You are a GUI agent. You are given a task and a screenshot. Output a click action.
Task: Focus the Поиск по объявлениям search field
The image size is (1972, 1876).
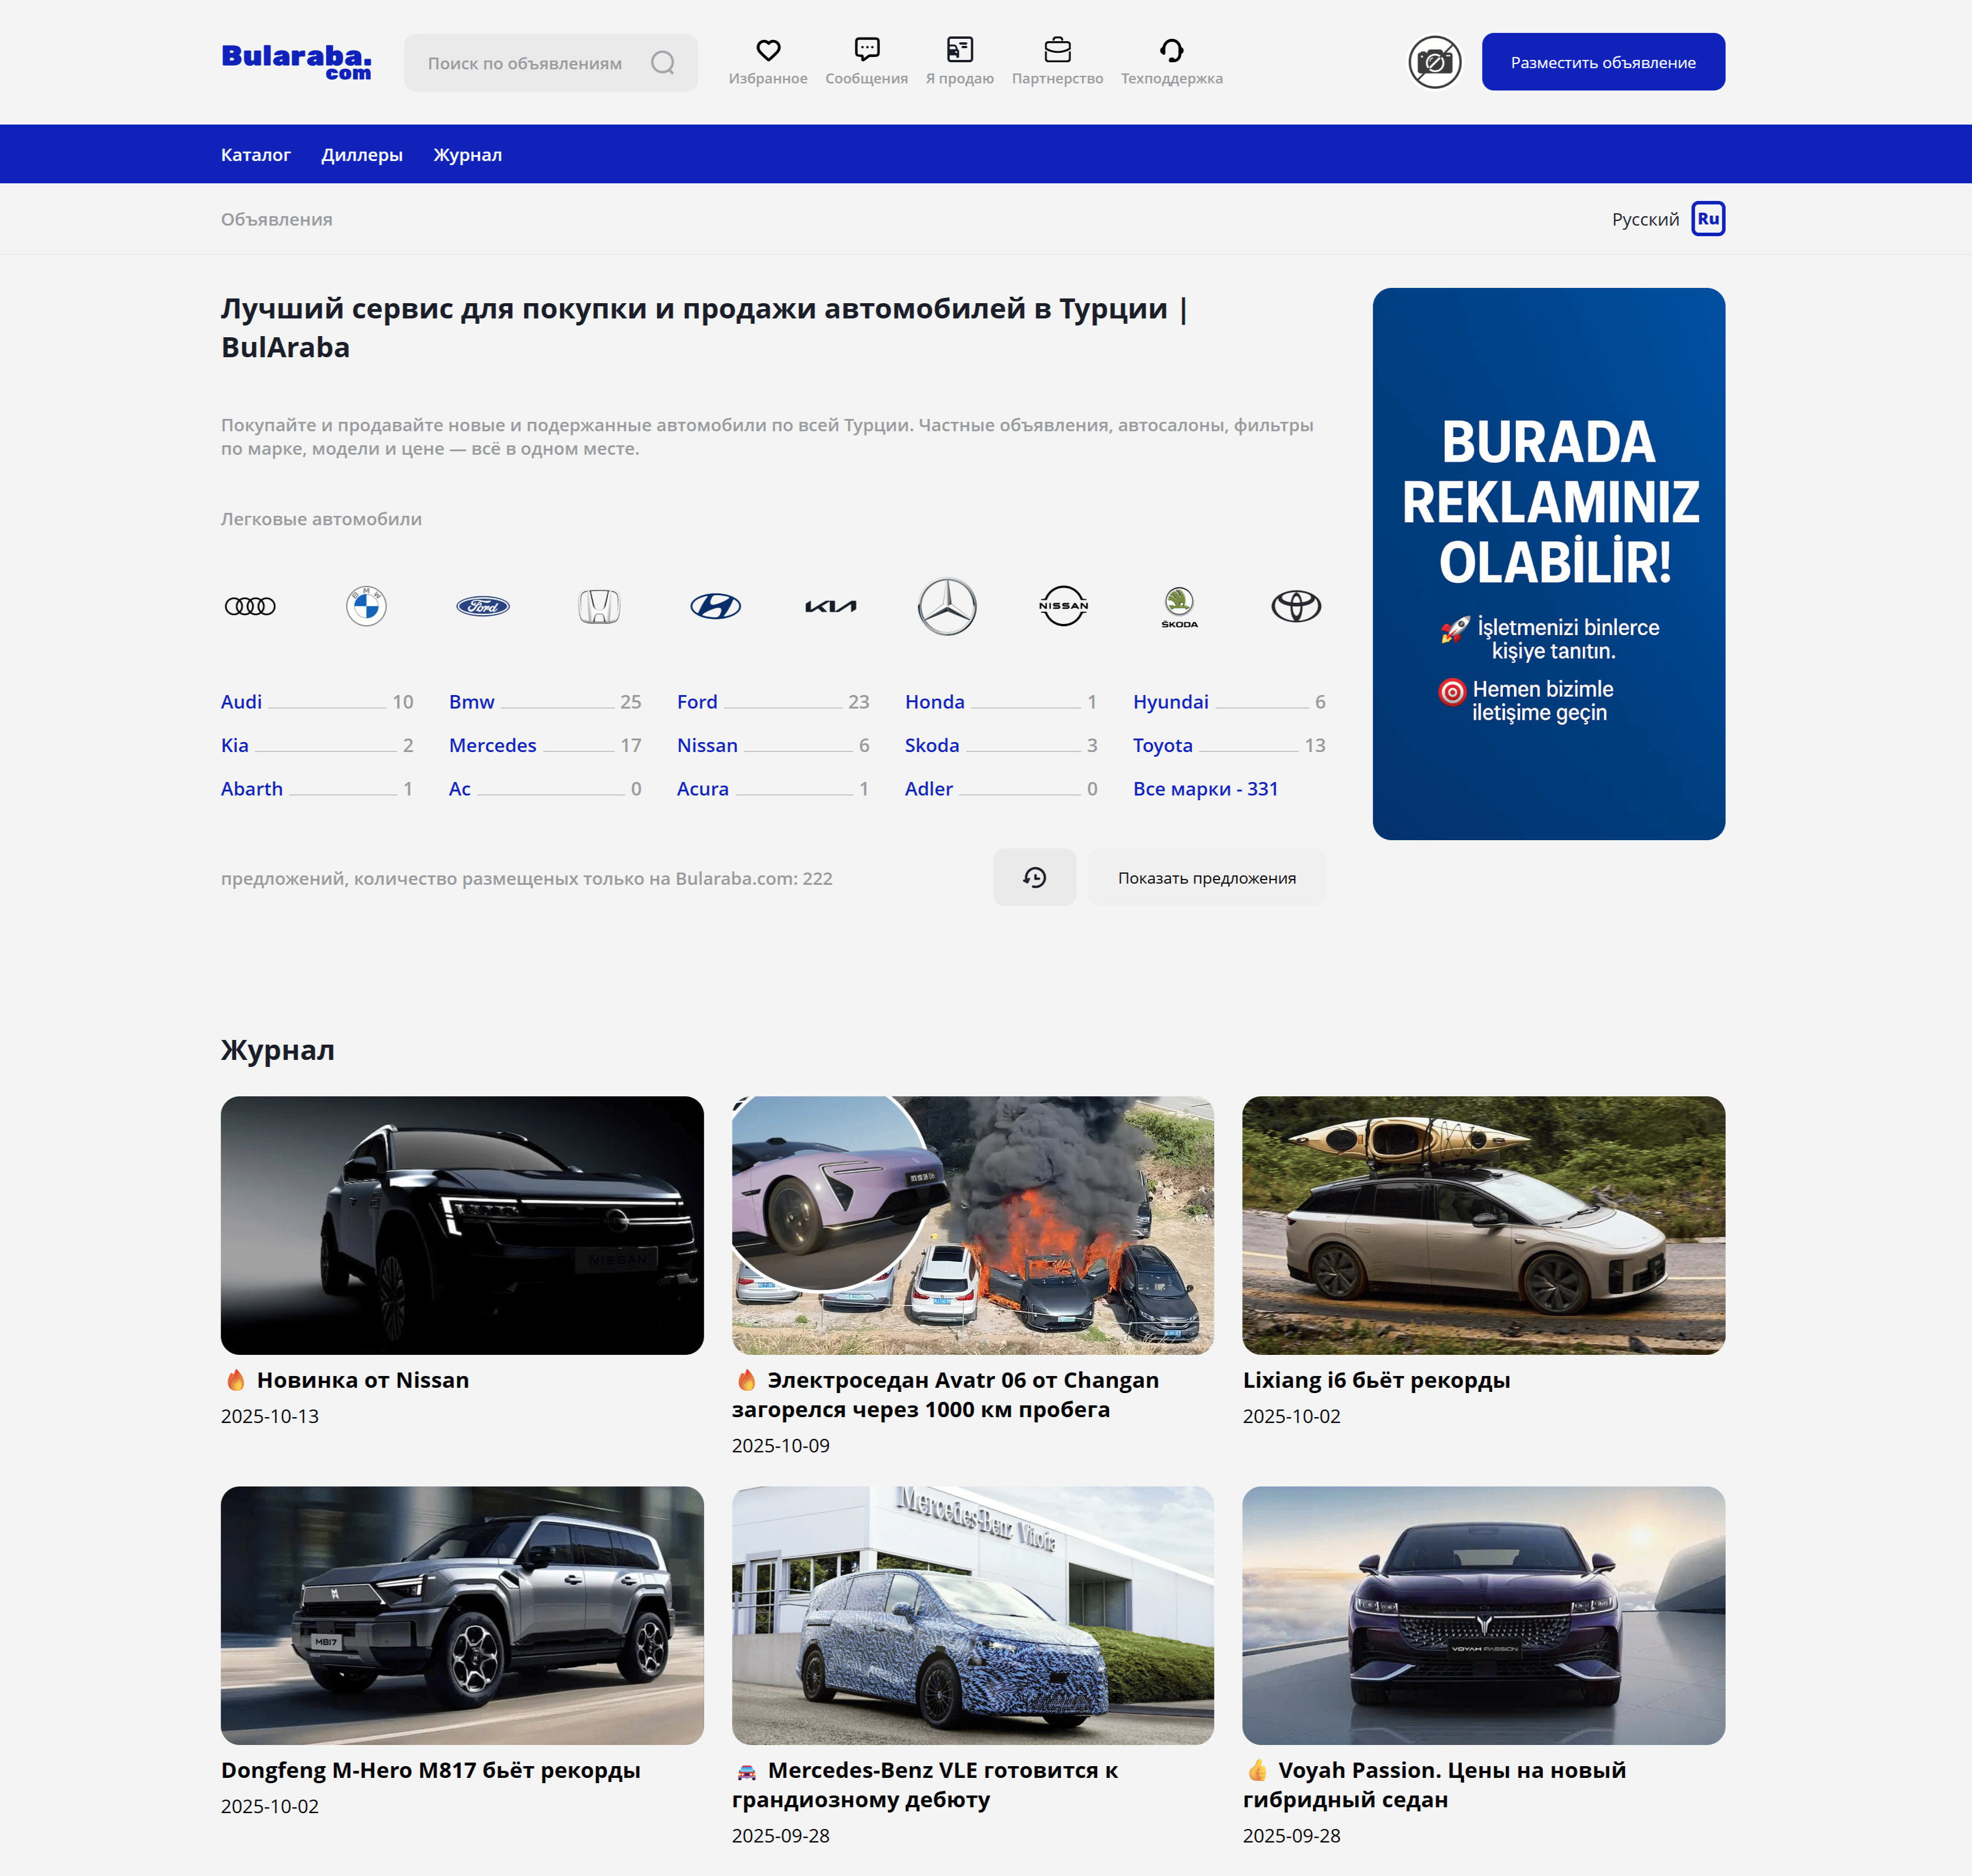coord(525,63)
